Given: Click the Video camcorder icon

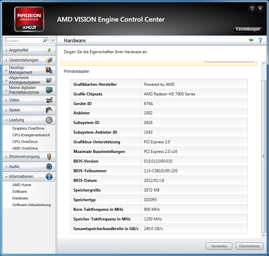Looking at the screenshot, I should click(x=49, y=100).
